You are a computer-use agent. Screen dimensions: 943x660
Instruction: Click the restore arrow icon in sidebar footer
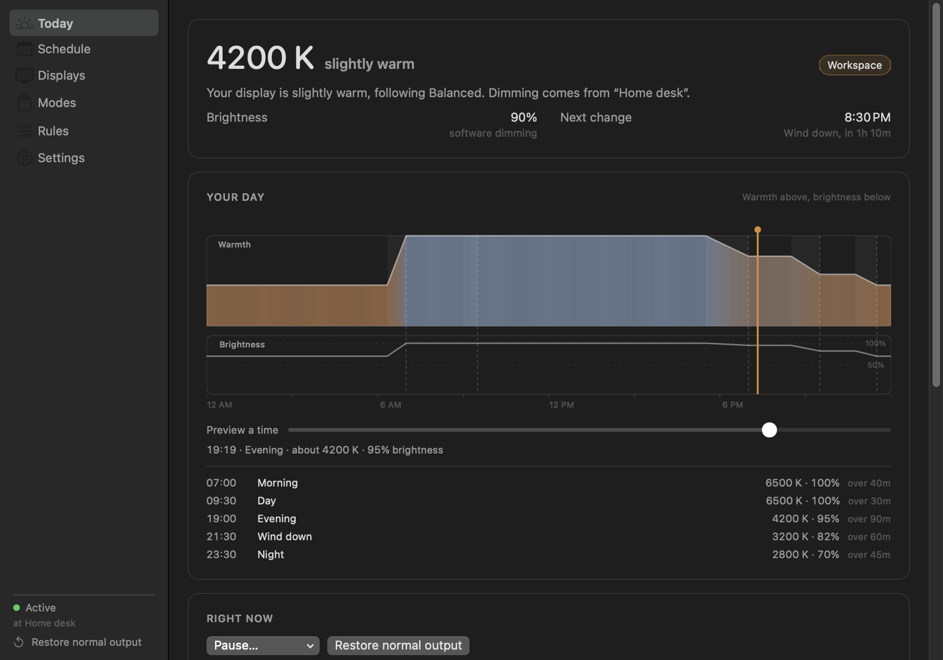click(19, 642)
